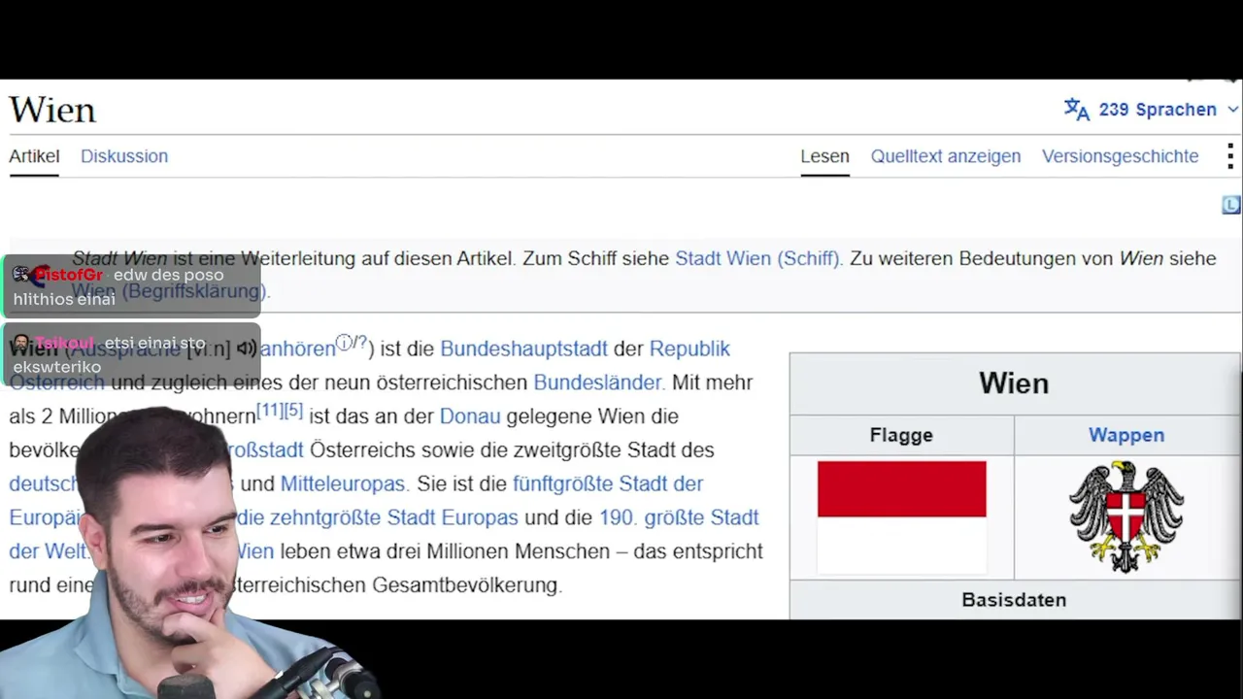Image resolution: width=1243 pixels, height=699 pixels.
Task: Open the Mitteleuropas link
Action: tap(343, 483)
